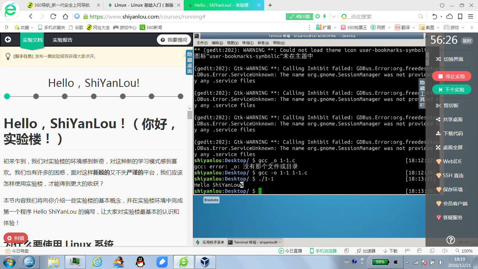
Task: Open the cloud sync icon in toolbar
Action: pos(450,16)
